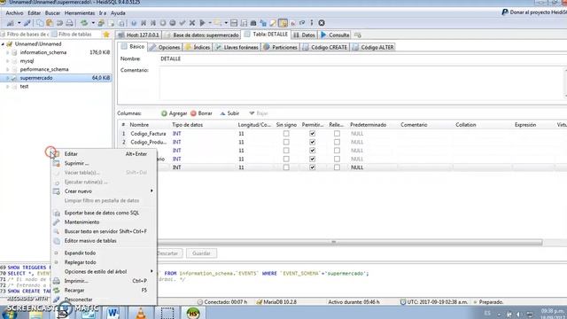The height and width of the screenshot is (319, 567).
Task: Click the run query play toolbar icon
Action: 202,23
